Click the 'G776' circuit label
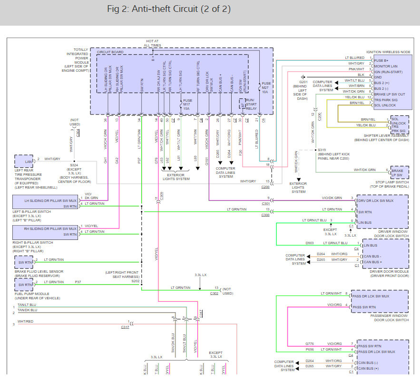 click(310, 344)
